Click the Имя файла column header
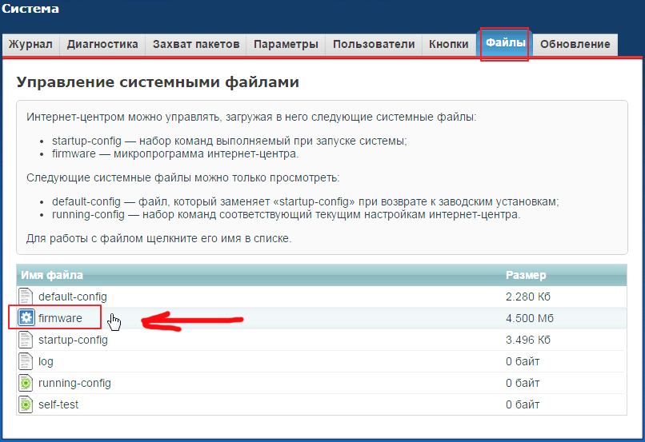 [52, 275]
